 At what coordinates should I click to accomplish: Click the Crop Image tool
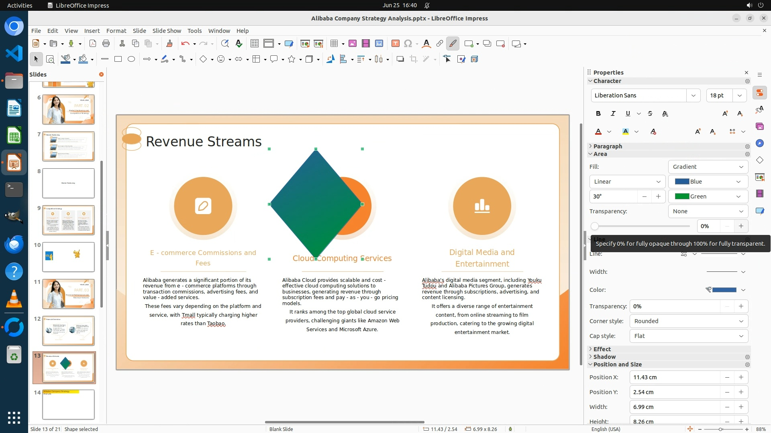click(413, 59)
